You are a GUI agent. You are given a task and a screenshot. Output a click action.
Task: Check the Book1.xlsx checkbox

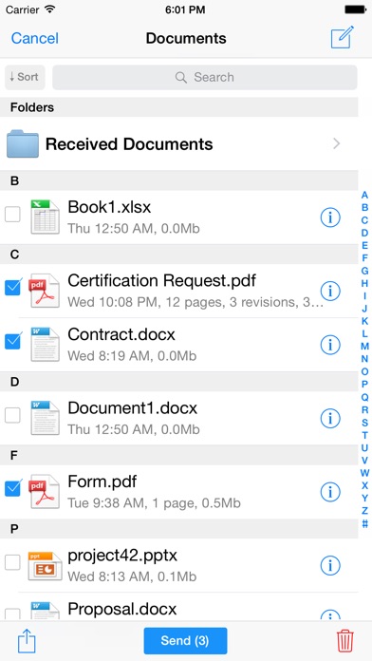(x=12, y=214)
